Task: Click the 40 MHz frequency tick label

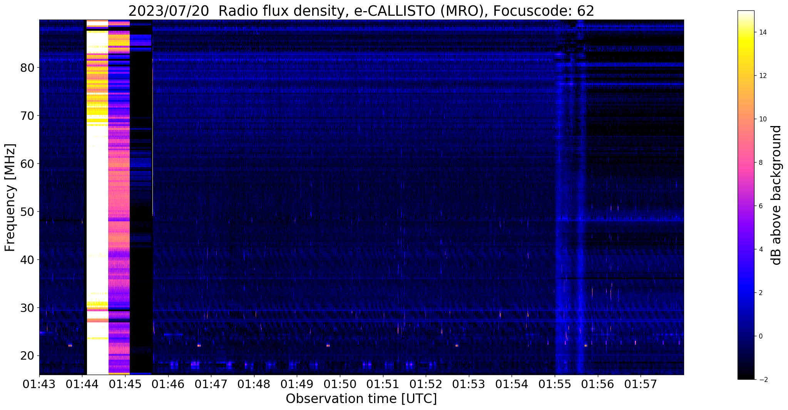Action: [27, 260]
